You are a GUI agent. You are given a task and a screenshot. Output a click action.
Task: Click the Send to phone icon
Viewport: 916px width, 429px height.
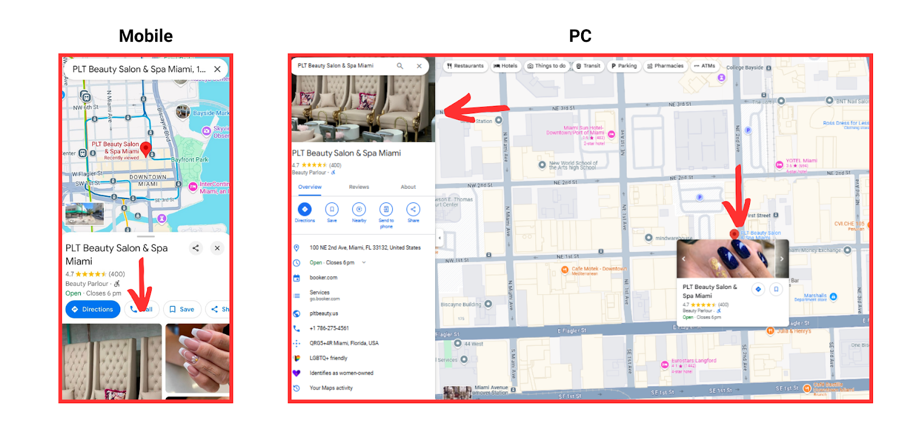point(386,209)
